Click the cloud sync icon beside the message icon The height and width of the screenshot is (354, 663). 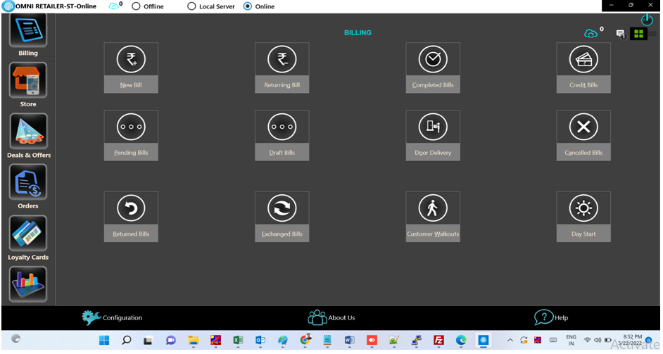coord(591,33)
